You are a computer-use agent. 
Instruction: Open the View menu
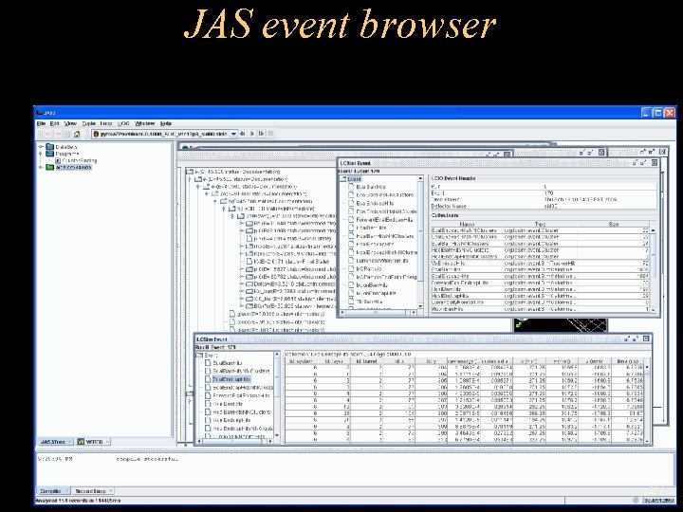(x=70, y=123)
